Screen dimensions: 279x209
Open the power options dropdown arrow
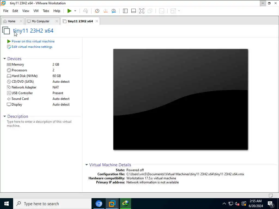[x=75, y=11]
